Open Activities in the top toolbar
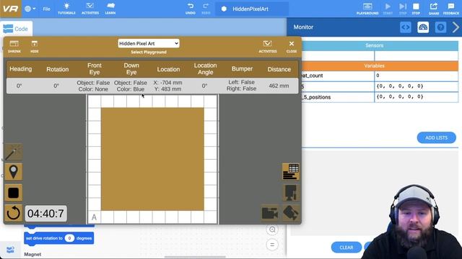Image resolution: width=462 pixels, height=259 pixels. (90, 9)
